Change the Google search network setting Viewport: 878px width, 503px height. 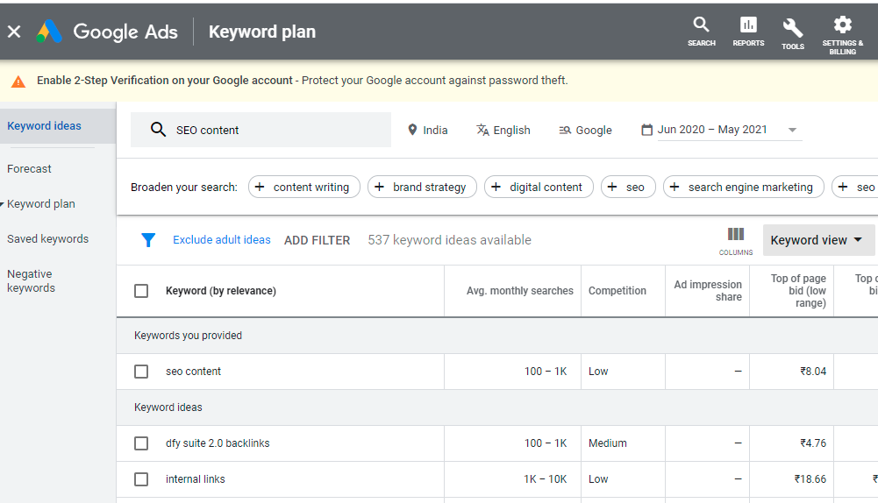(x=585, y=130)
